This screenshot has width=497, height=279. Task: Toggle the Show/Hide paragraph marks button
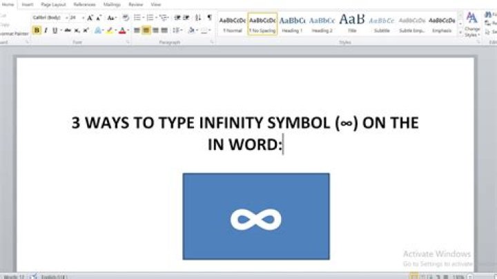[209, 17]
